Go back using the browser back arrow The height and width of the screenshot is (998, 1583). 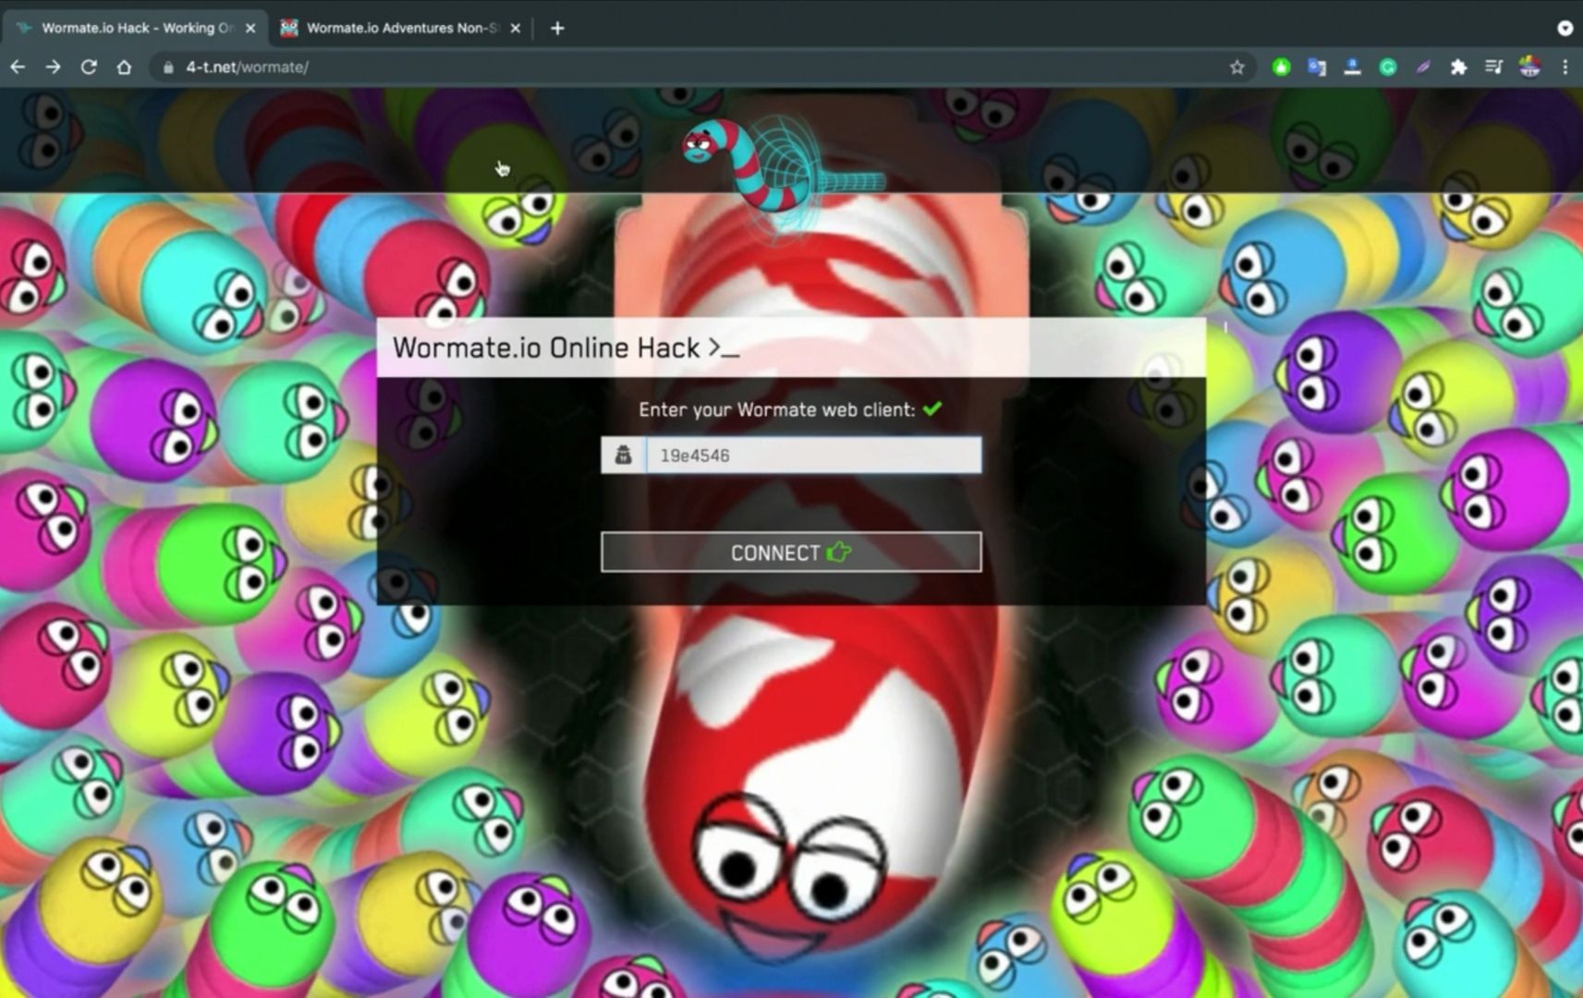click(18, 67)
